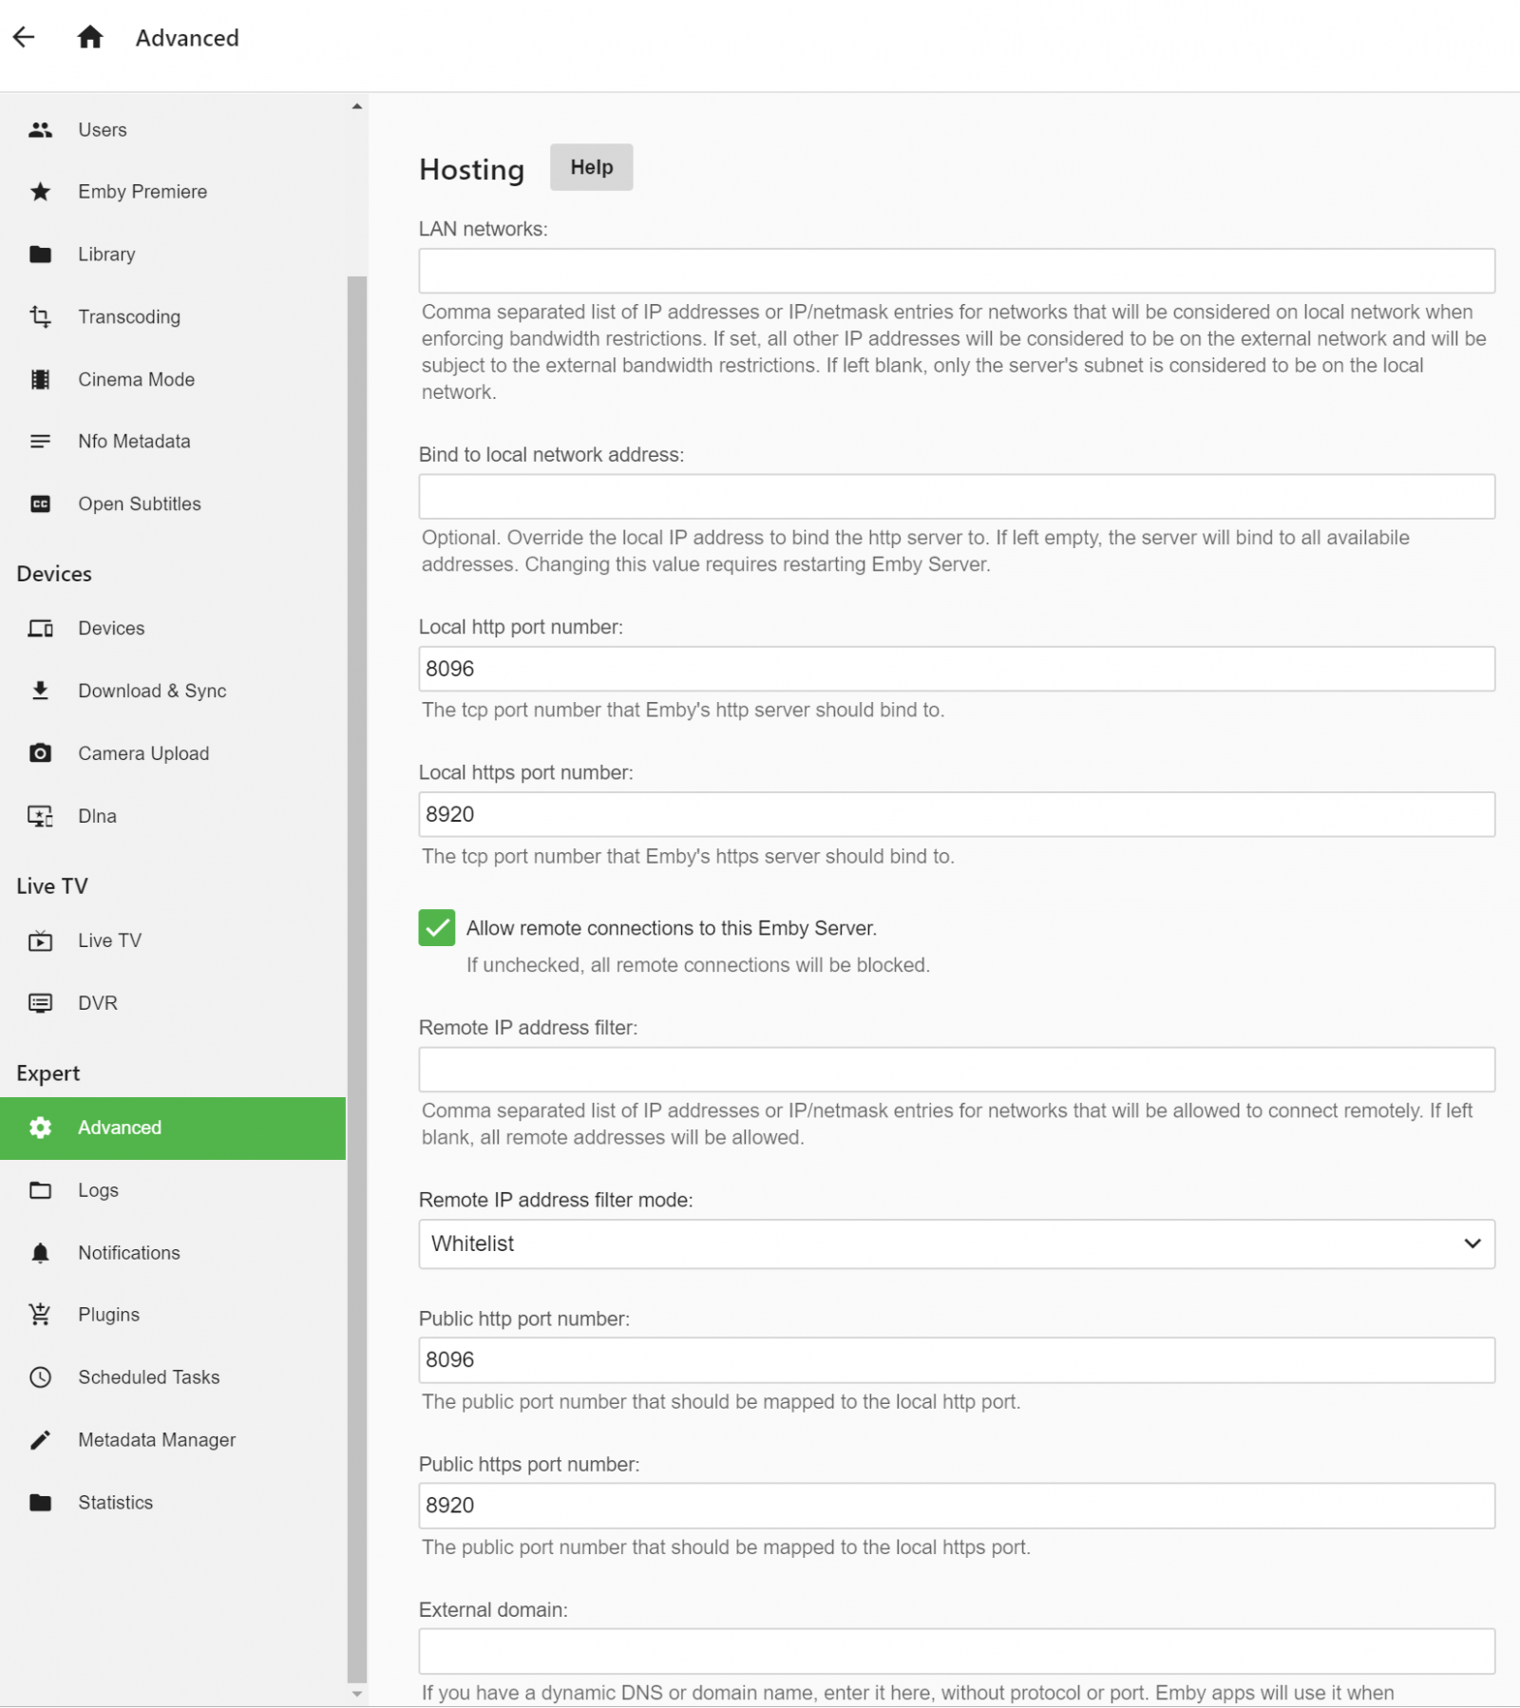Click the LAN networks input field
1520x1708 pixels.
coord(956,271)
